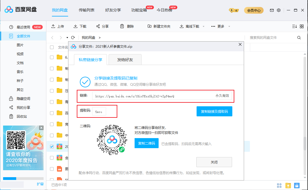Click the 上传 upload toolbar button
Screen dimensions: 308x190
(x=58, y=26)
